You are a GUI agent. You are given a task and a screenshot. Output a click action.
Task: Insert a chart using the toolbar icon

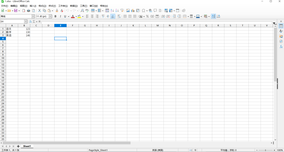(133, 11)
